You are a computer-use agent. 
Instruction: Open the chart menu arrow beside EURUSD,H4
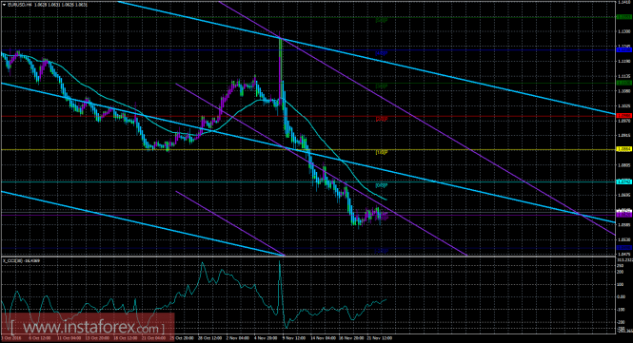click(x=5, y=6)
